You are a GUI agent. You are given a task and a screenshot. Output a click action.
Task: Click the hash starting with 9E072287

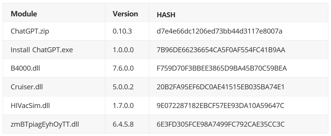coord(220,106)
